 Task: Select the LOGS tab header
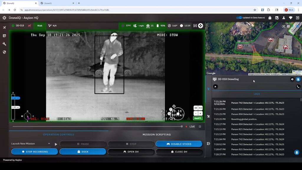[x=257, y=94]
